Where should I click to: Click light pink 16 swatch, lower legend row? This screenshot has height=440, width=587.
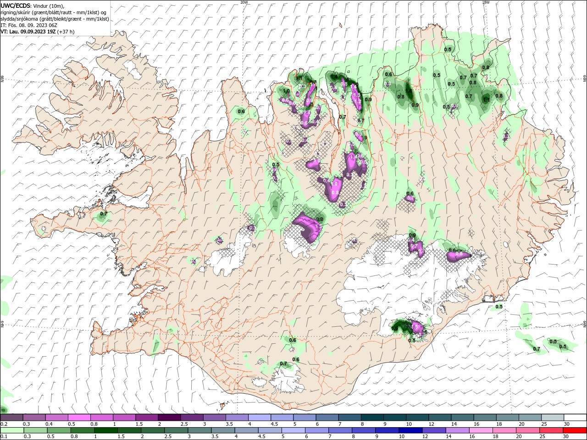point(481,430)
